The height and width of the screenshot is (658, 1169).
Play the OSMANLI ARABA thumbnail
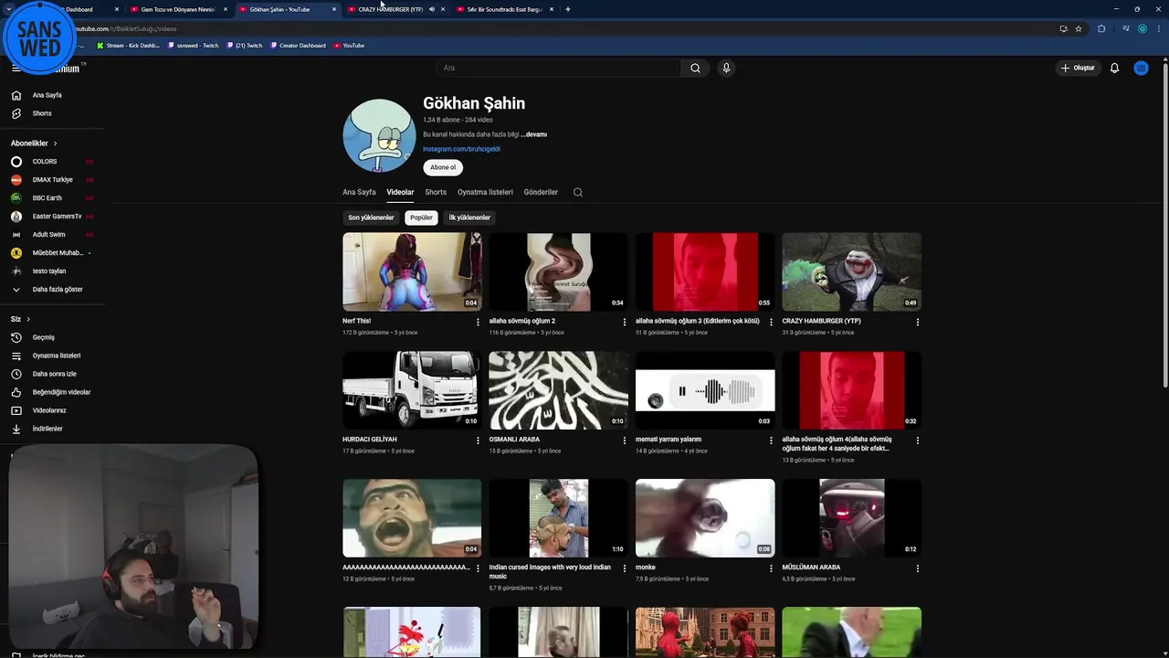(x=558, y=390)
